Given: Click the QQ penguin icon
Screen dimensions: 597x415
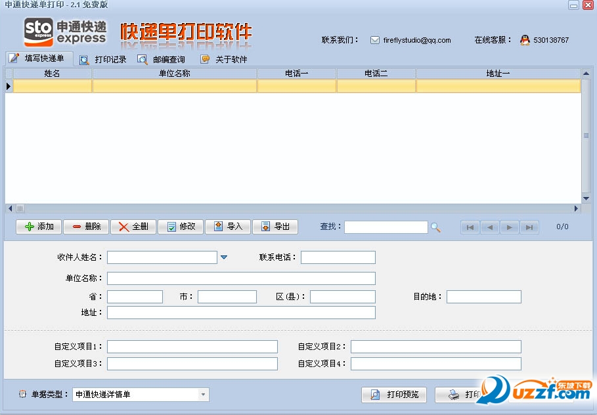Looking at the screenshot, I should (525, 40).
